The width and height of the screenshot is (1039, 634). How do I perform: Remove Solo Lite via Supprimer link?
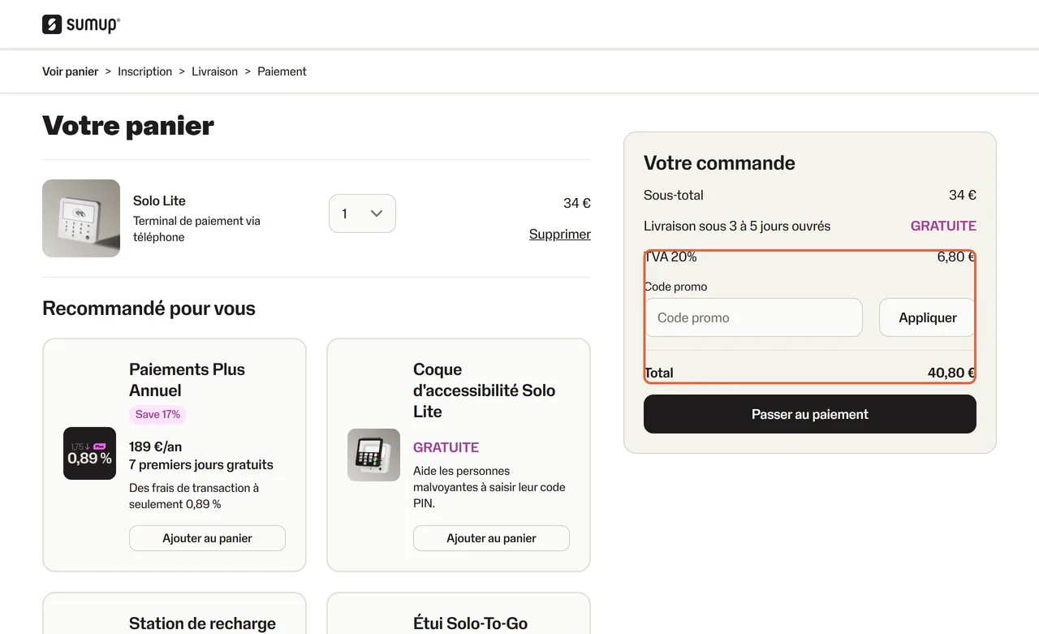[559, 234]
